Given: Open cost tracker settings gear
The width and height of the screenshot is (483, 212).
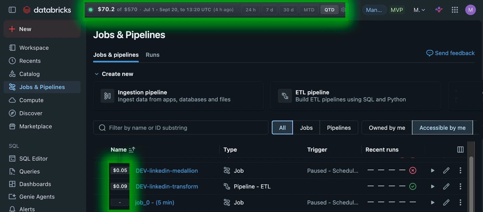Looking at the screenshot, I should point(343,10).
